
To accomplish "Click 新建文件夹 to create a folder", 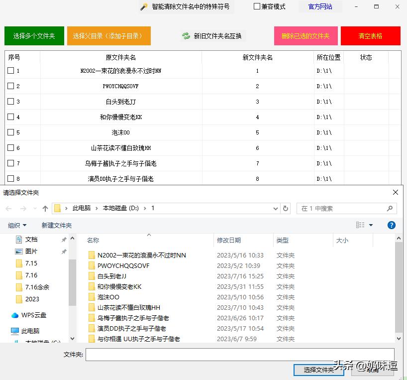I will 56,225.
